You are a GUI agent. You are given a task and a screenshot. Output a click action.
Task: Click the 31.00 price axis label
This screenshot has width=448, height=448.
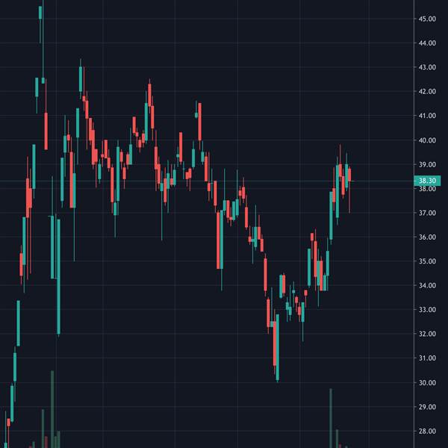tap(427, 358)
